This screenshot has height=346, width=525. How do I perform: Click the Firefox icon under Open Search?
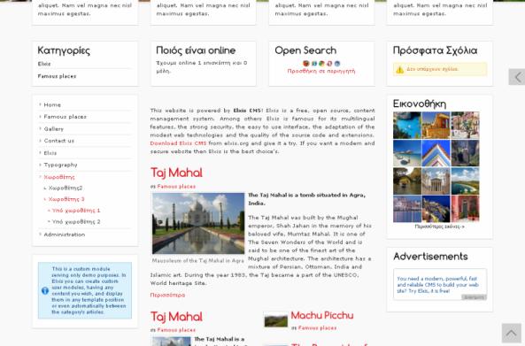[305, 63]
